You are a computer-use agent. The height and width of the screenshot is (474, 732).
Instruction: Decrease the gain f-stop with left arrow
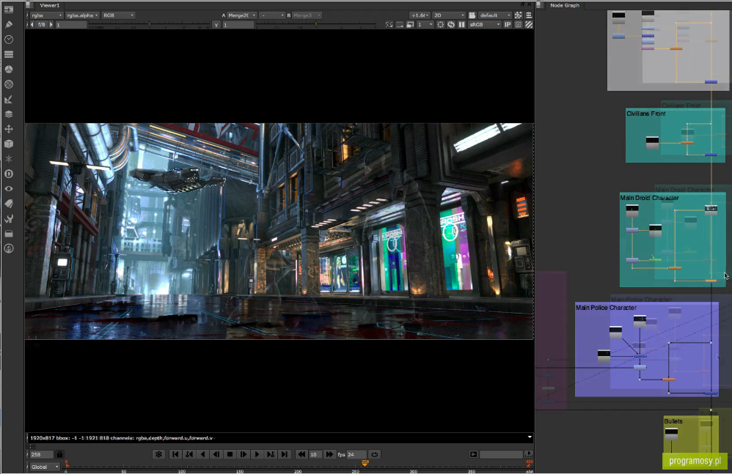[32, 25]
